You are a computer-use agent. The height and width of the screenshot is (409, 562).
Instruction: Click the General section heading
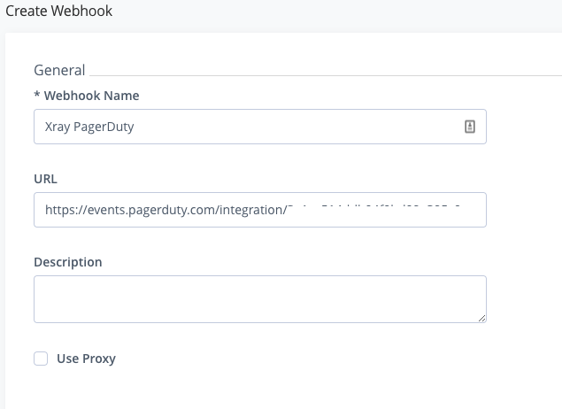pos(59,70)
